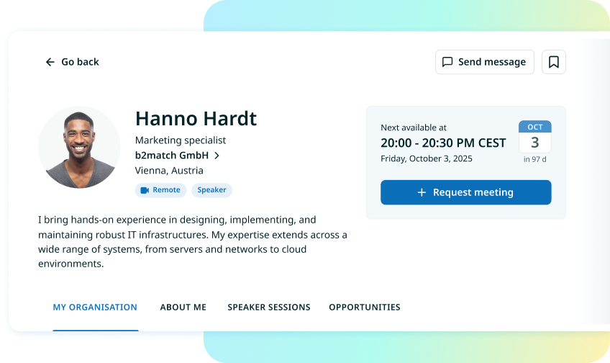Click Hanno Hardt's profile photo
Image resolution: width=610 pixels, height=363 pixels.
click(79, 148)
